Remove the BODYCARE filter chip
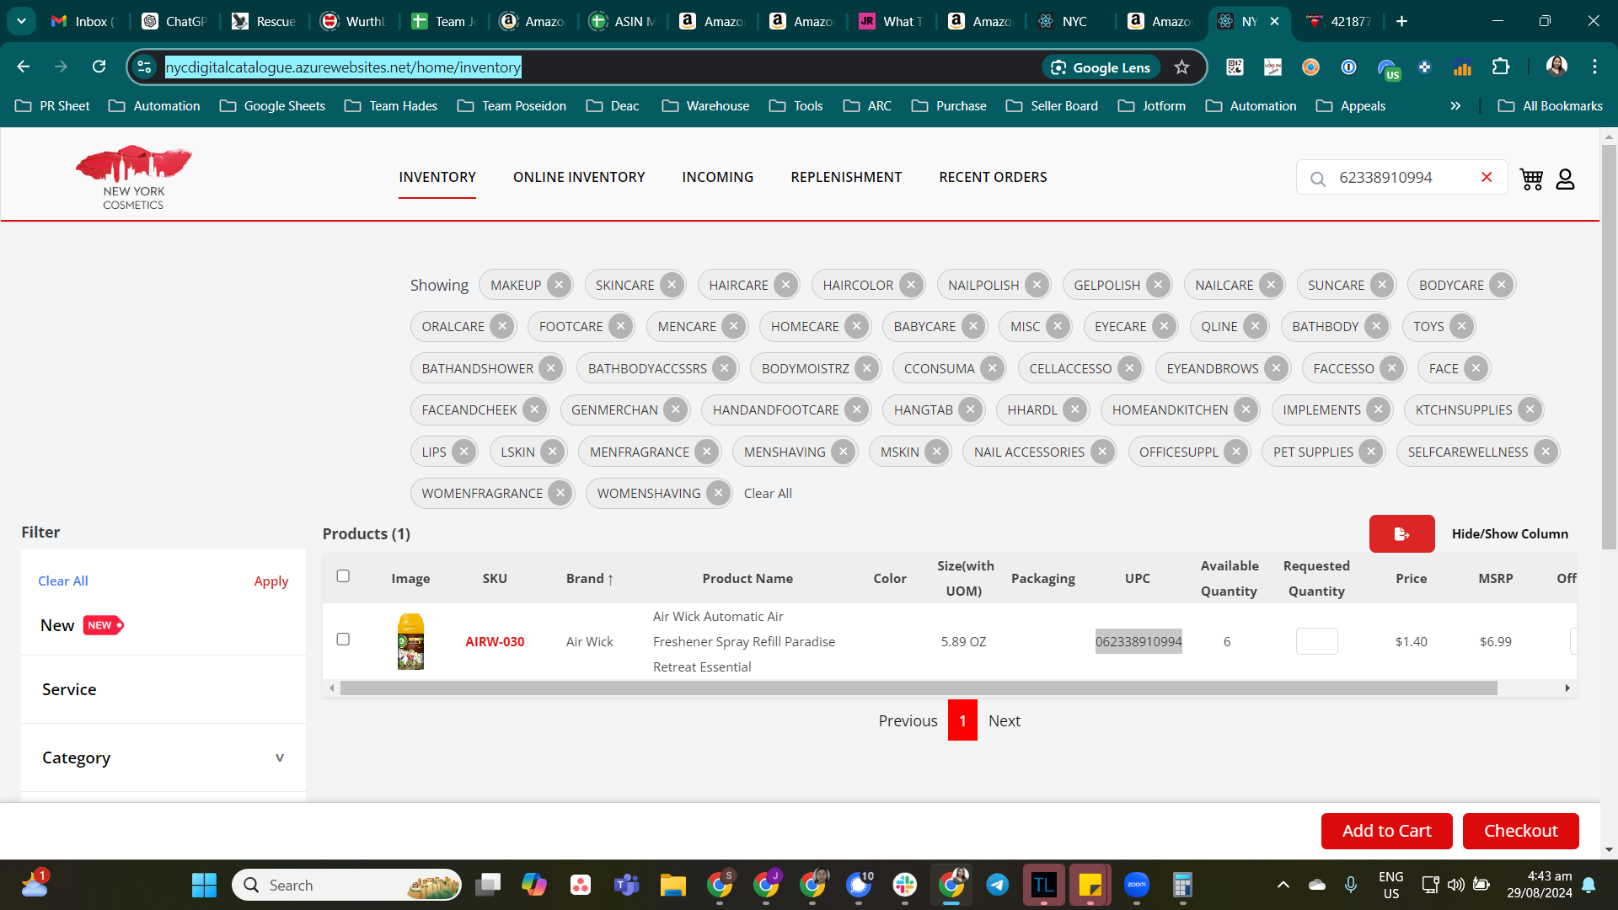 1502,285
